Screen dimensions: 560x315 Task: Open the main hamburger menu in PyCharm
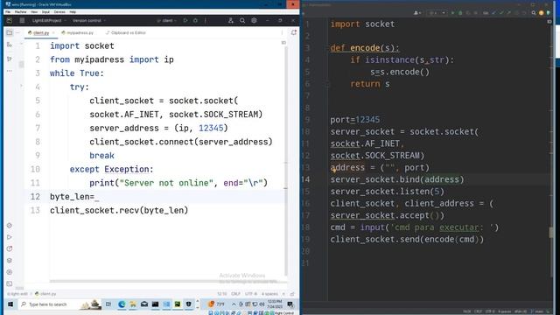coord(22,21)
